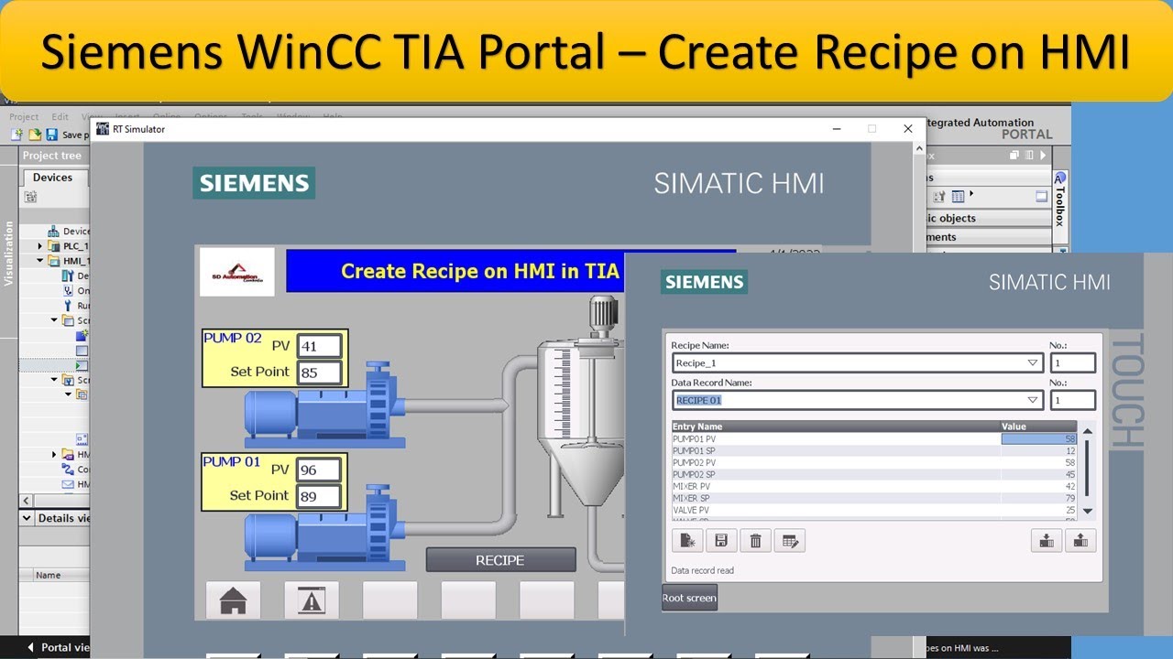1173x659 pixels.
Task: Click the recipe list vertical scrollbar thumb
Action: coord(1088,467)
